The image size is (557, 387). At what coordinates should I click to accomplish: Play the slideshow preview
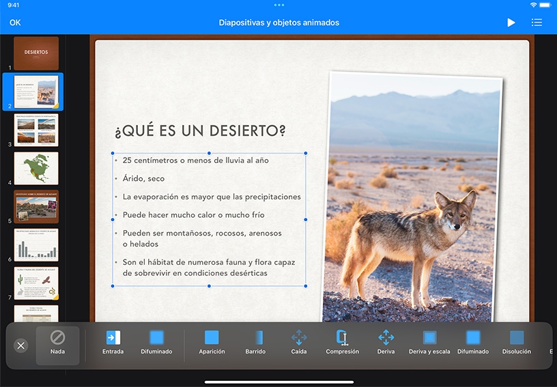[511, 23]
